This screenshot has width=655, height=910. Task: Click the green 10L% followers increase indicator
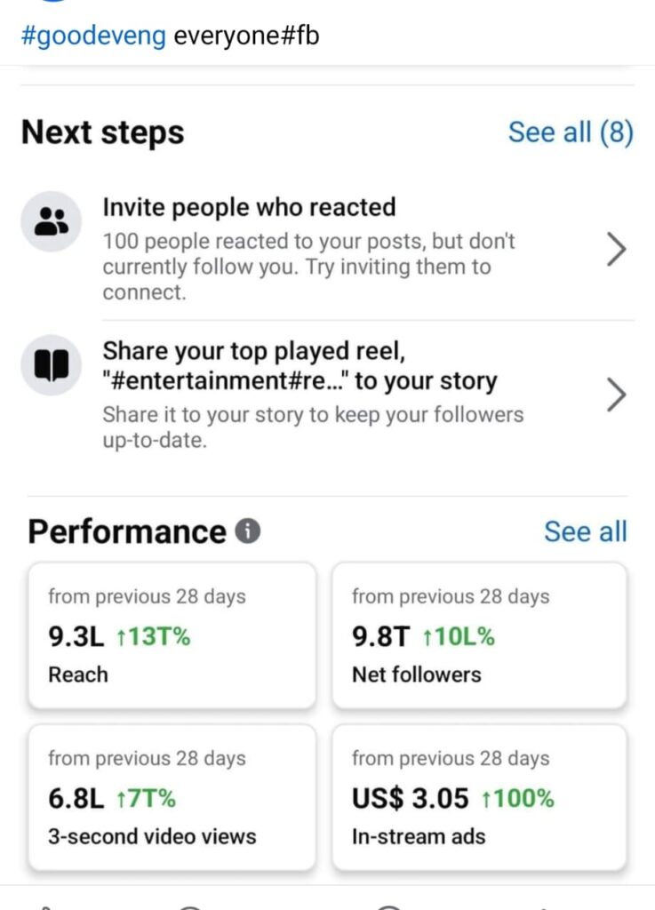click(458, 636)
